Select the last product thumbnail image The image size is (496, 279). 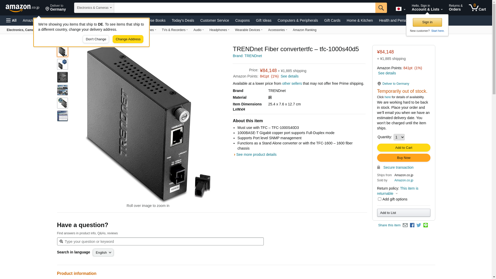pos(63,116)
